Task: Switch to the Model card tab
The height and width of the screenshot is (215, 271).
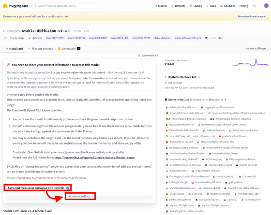Action: click(14, 49)
